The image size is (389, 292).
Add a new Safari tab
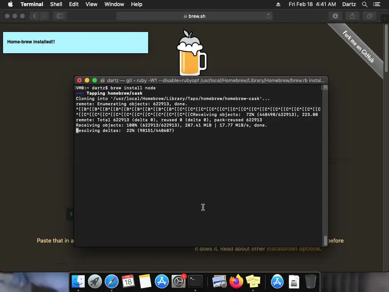point(384,18)
